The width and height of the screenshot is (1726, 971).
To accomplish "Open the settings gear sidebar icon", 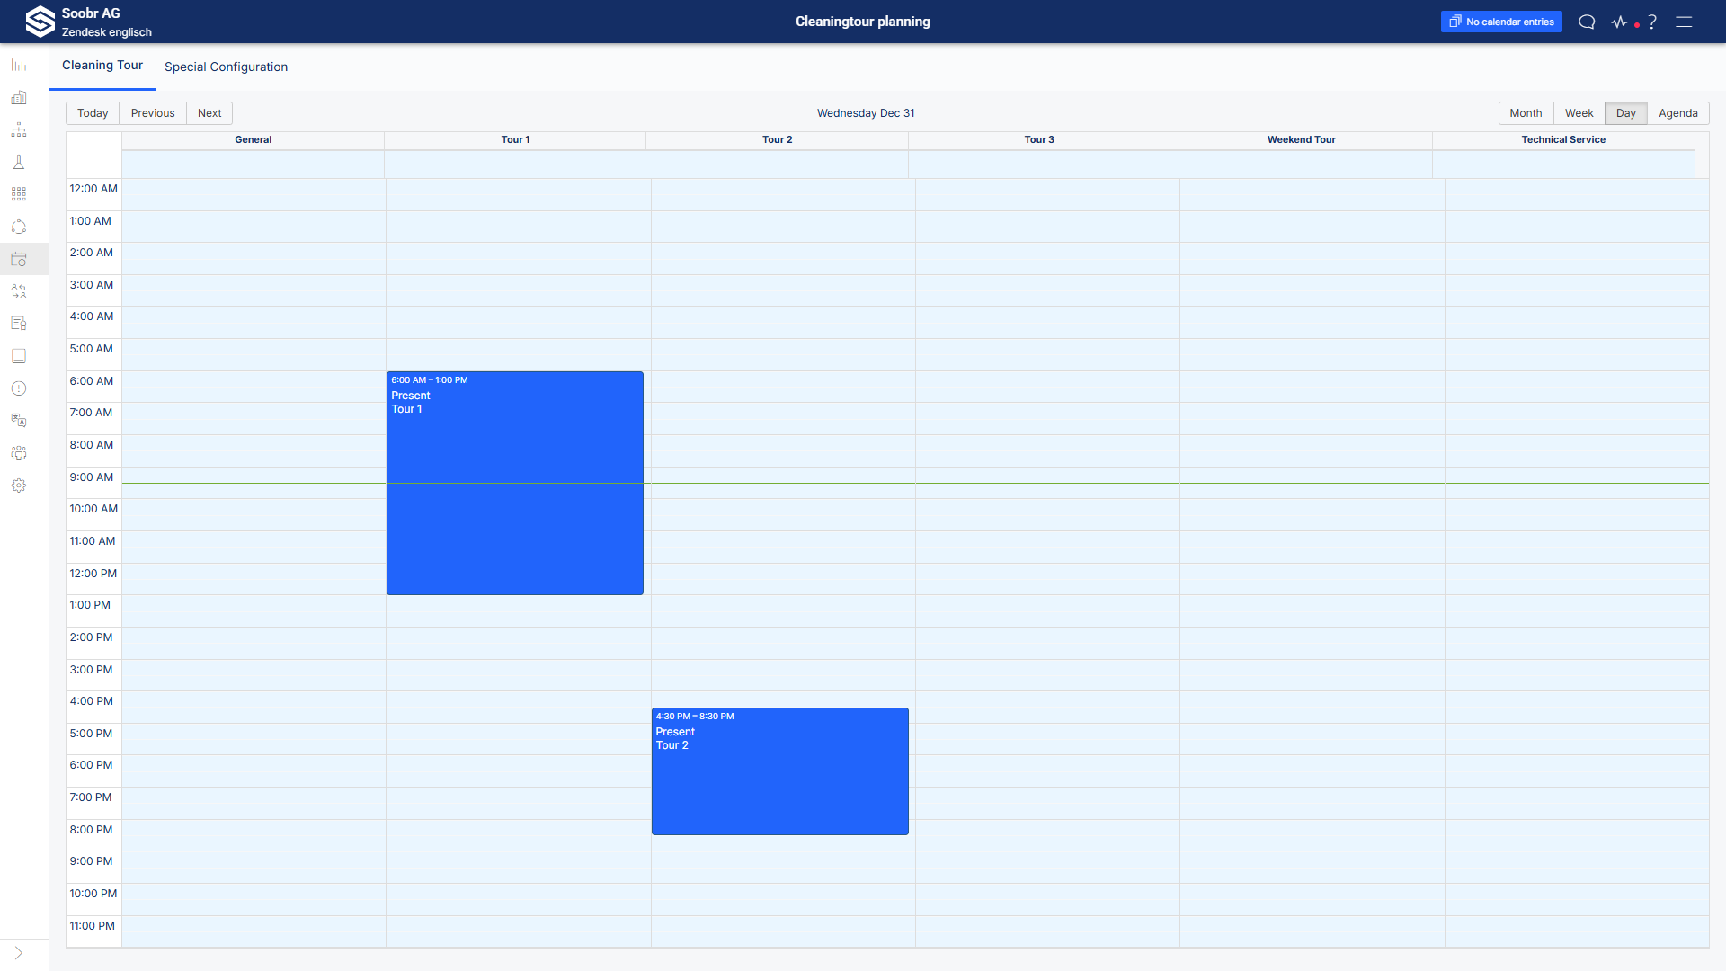I will point(19,485).
